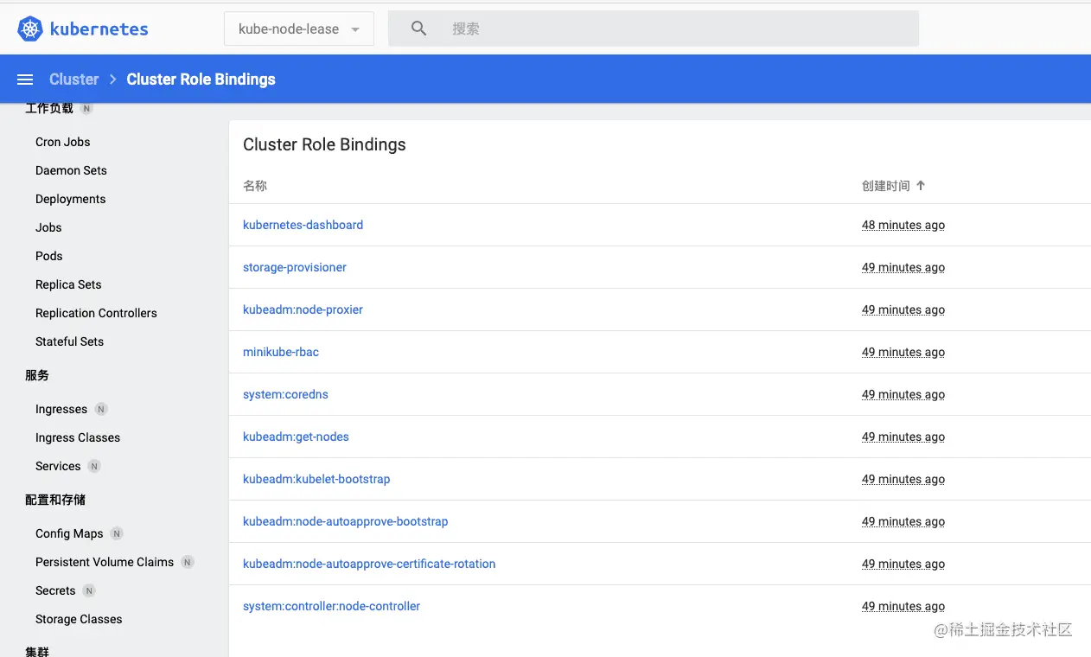This screenshot has width=1091, height=657.
Task: Click the 工作负载 section heading
Action: (x=49, y=109)
